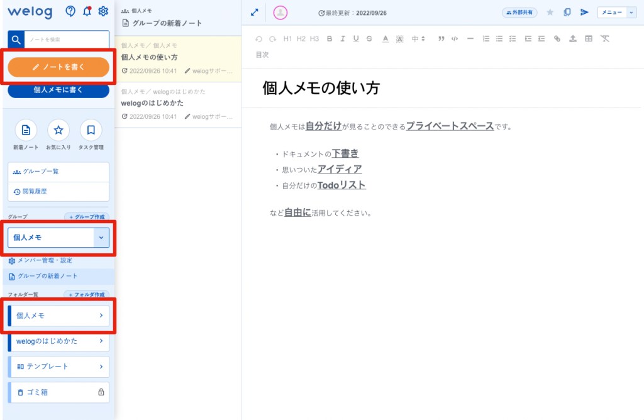Insert a table into the note
The height and width of the screenshot is (420, 644).
(x=588, y=38)
